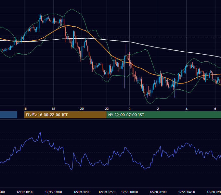Click hour label 18 on price chart axis

tap(53, 109)
